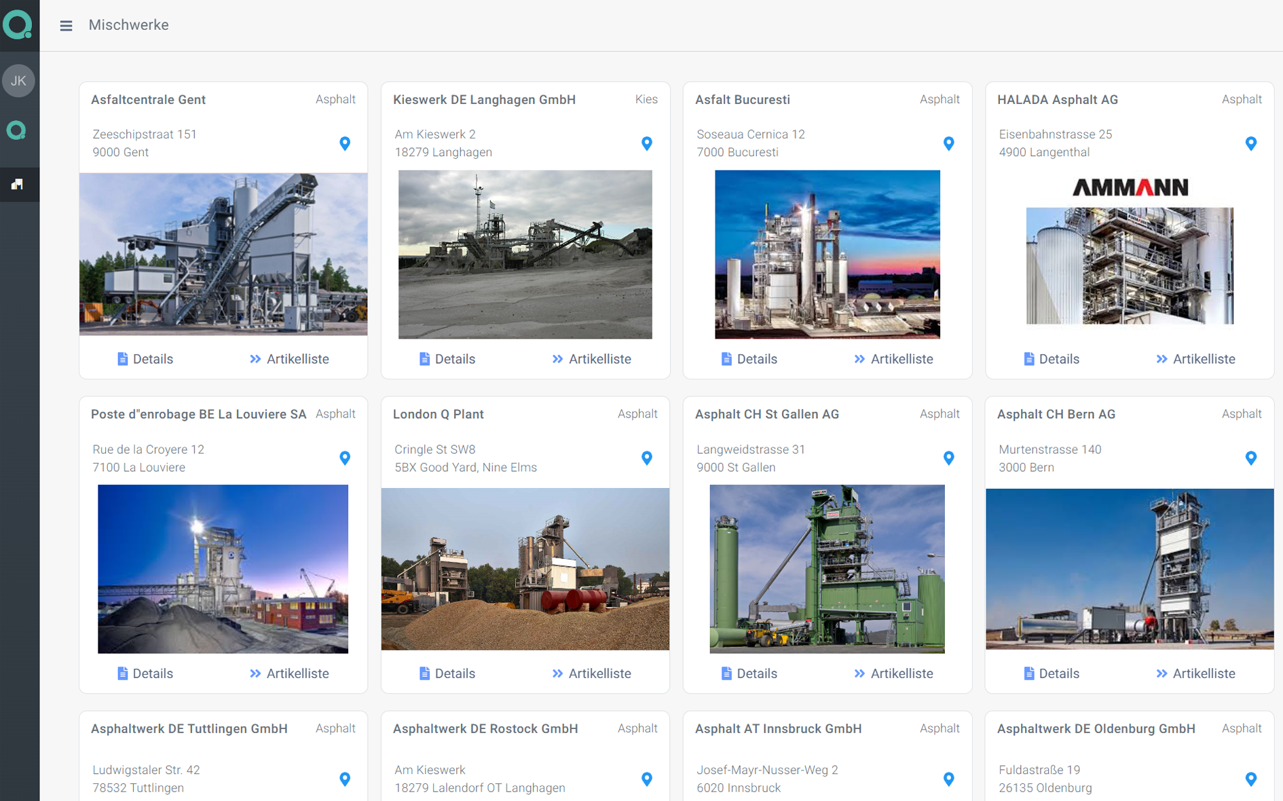The width and height of the screenshot is (1283, 801).
Task: Open Artikelliste for Asphalt CH St Gallen
Action: 893,673
